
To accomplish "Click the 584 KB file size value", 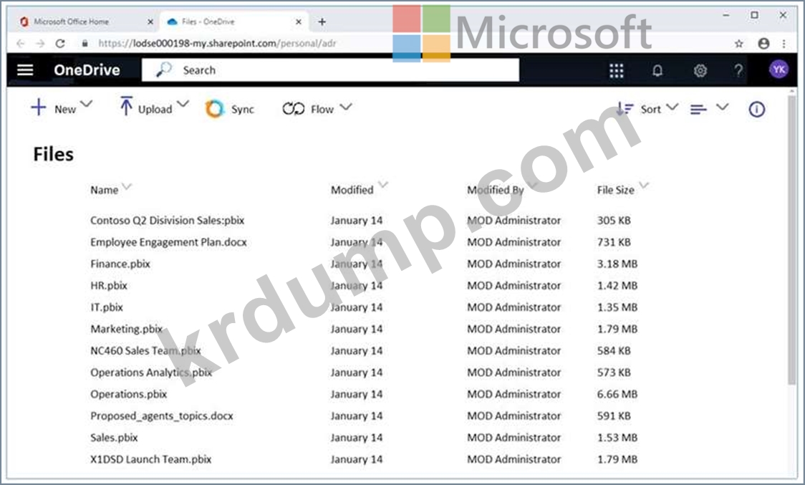I will (614, 350).
